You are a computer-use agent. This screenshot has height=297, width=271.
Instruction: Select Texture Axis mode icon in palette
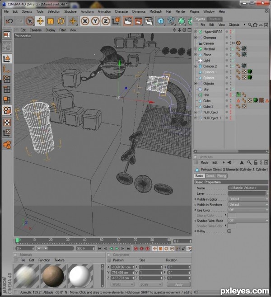pyautogui.click(x=7, y=133)
